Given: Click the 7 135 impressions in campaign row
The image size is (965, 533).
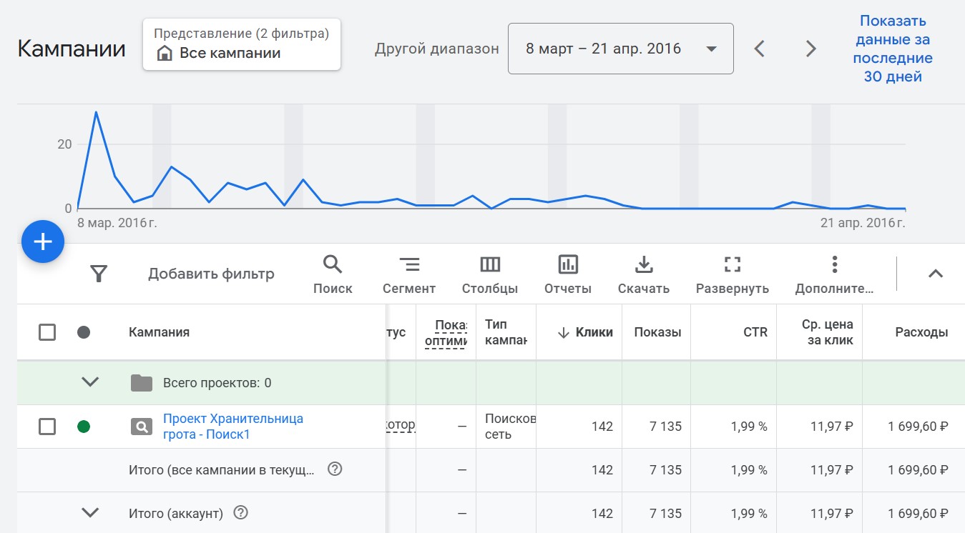Looking at the screenshot, I should 665,427.
